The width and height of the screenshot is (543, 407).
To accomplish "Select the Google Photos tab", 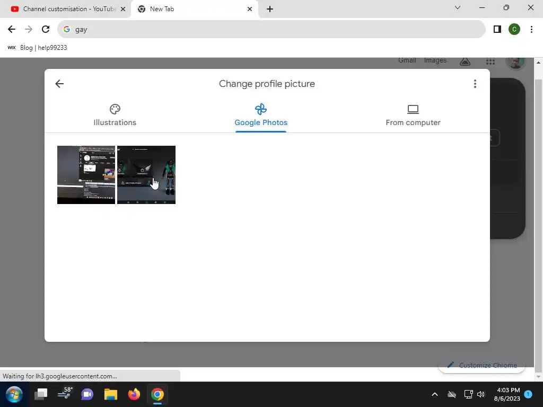I will point(261,115).
